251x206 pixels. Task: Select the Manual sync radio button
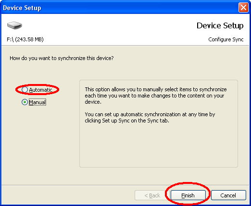[x=25, y=102]
